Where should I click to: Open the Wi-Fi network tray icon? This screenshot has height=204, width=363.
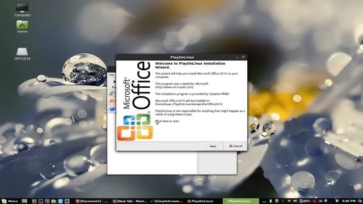click(x=289, y=201)
